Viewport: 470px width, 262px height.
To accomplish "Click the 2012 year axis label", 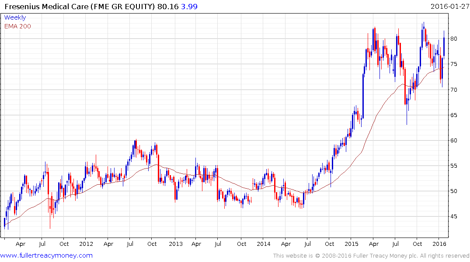I will (x=86, y=244).
